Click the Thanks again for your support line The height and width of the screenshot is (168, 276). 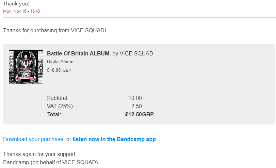(40, 154)
